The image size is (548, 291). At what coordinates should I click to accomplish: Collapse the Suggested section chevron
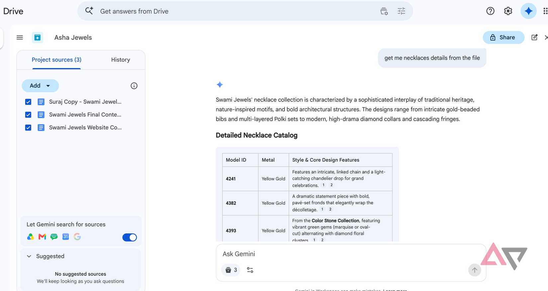(29, 256)
